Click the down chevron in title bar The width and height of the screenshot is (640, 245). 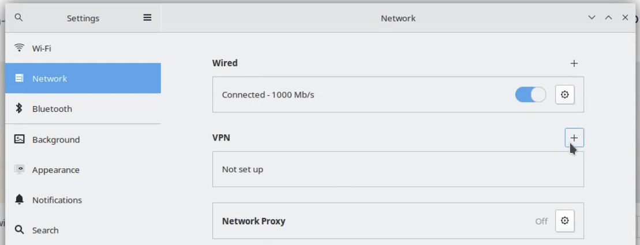[592, 17]
